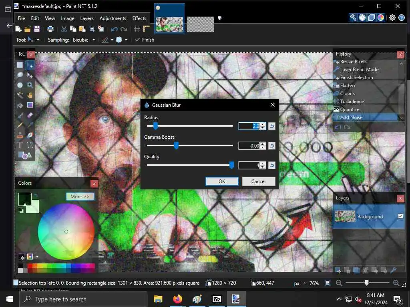Screen dimensions: 410x307
Task: Click Add New Layer icon in Layers panel
Action: 338,271
